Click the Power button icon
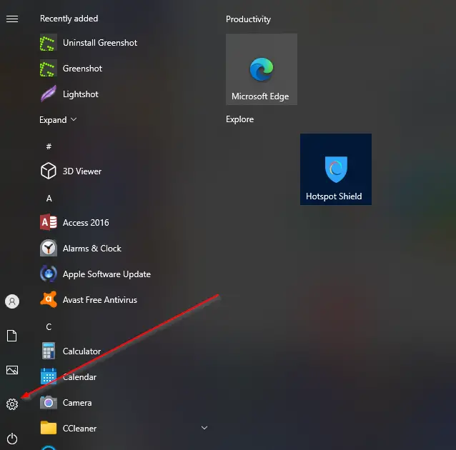The height and width of the screenshot is (450, 456). [x=12, y=439]
